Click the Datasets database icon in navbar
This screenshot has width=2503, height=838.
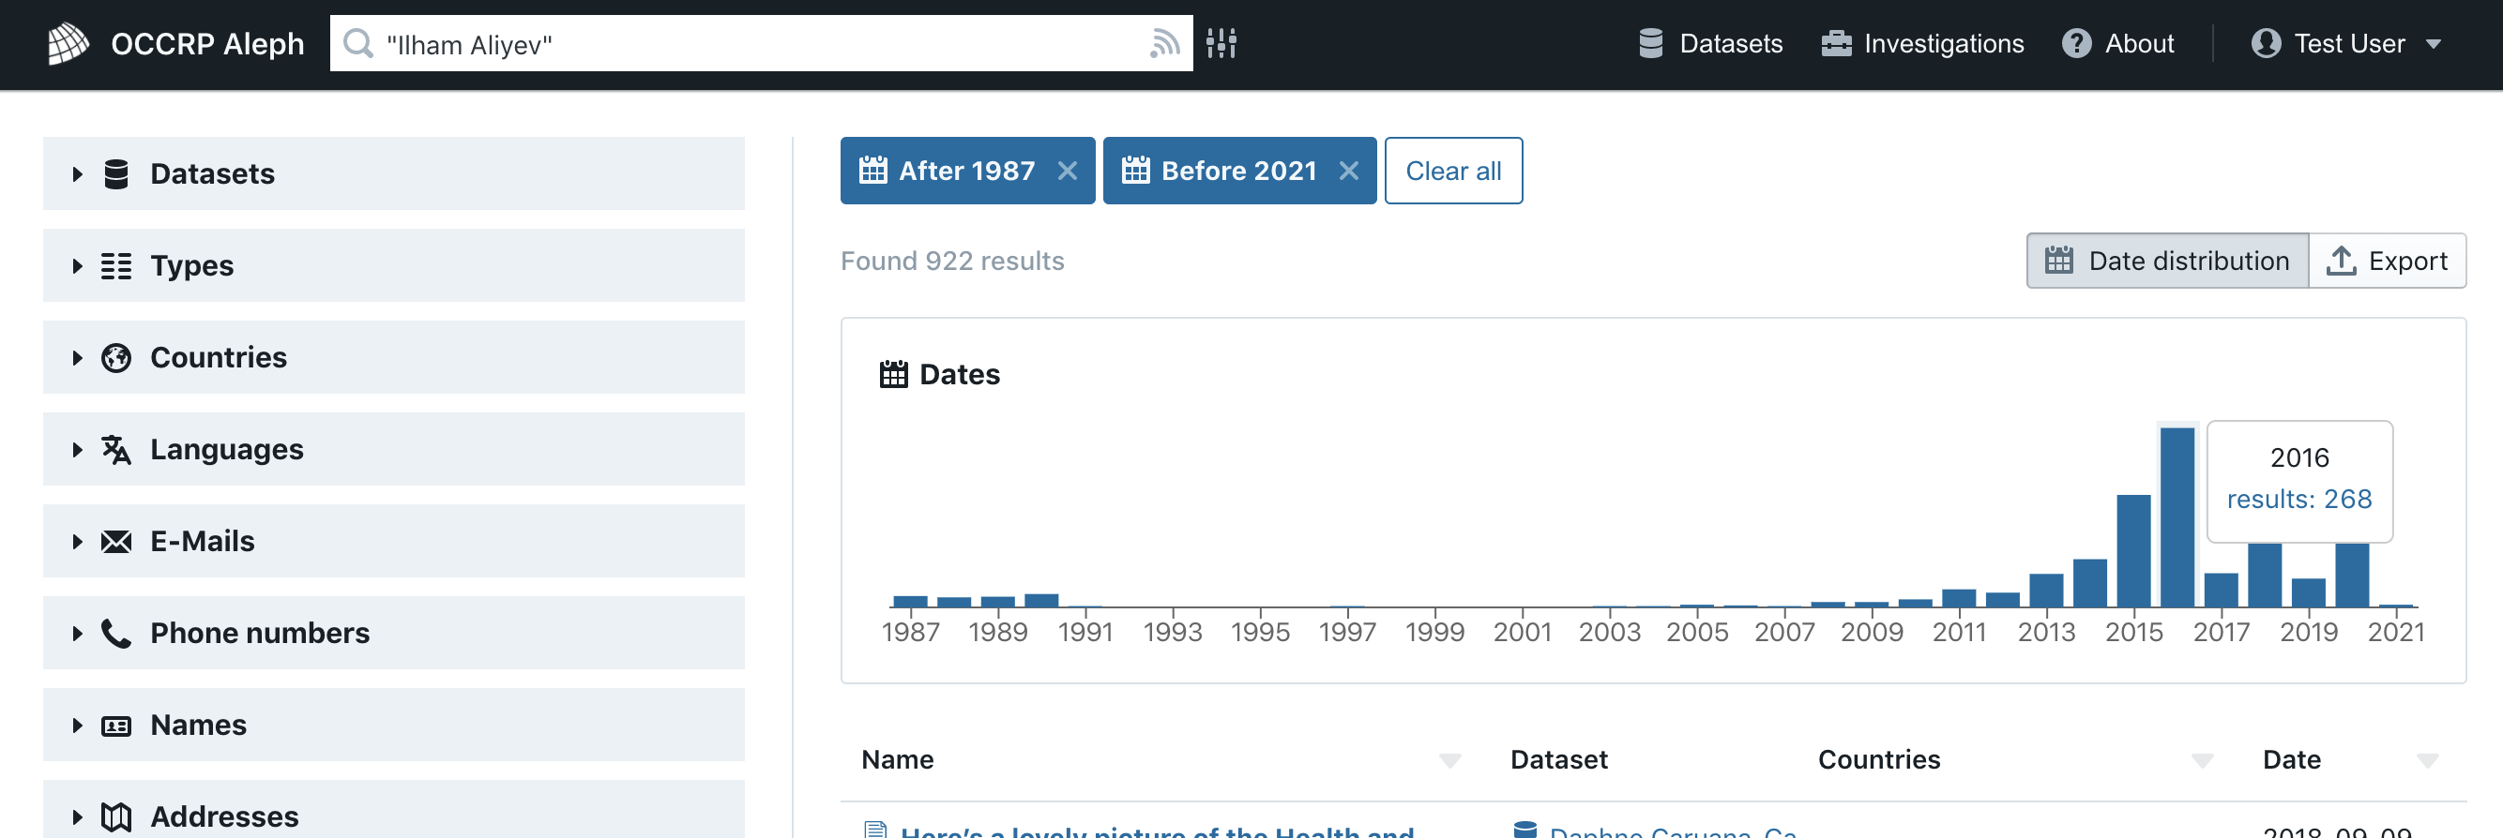point(1650,44)
